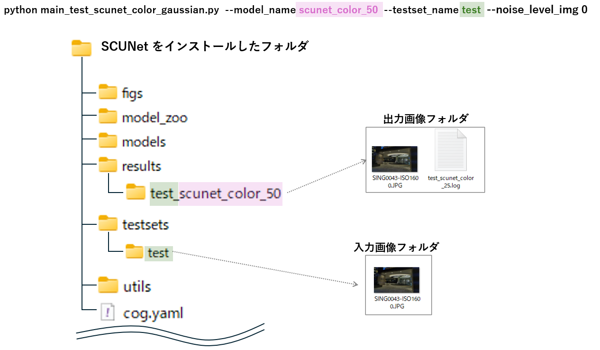Click the highlighted scunet_color_50 model name
This screenshot has height=350, width=600.
(x=338, y=9)
